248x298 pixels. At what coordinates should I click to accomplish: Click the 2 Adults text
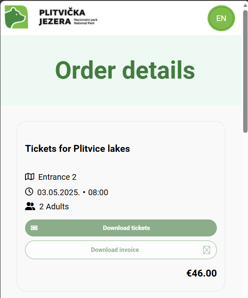point(54,206)
